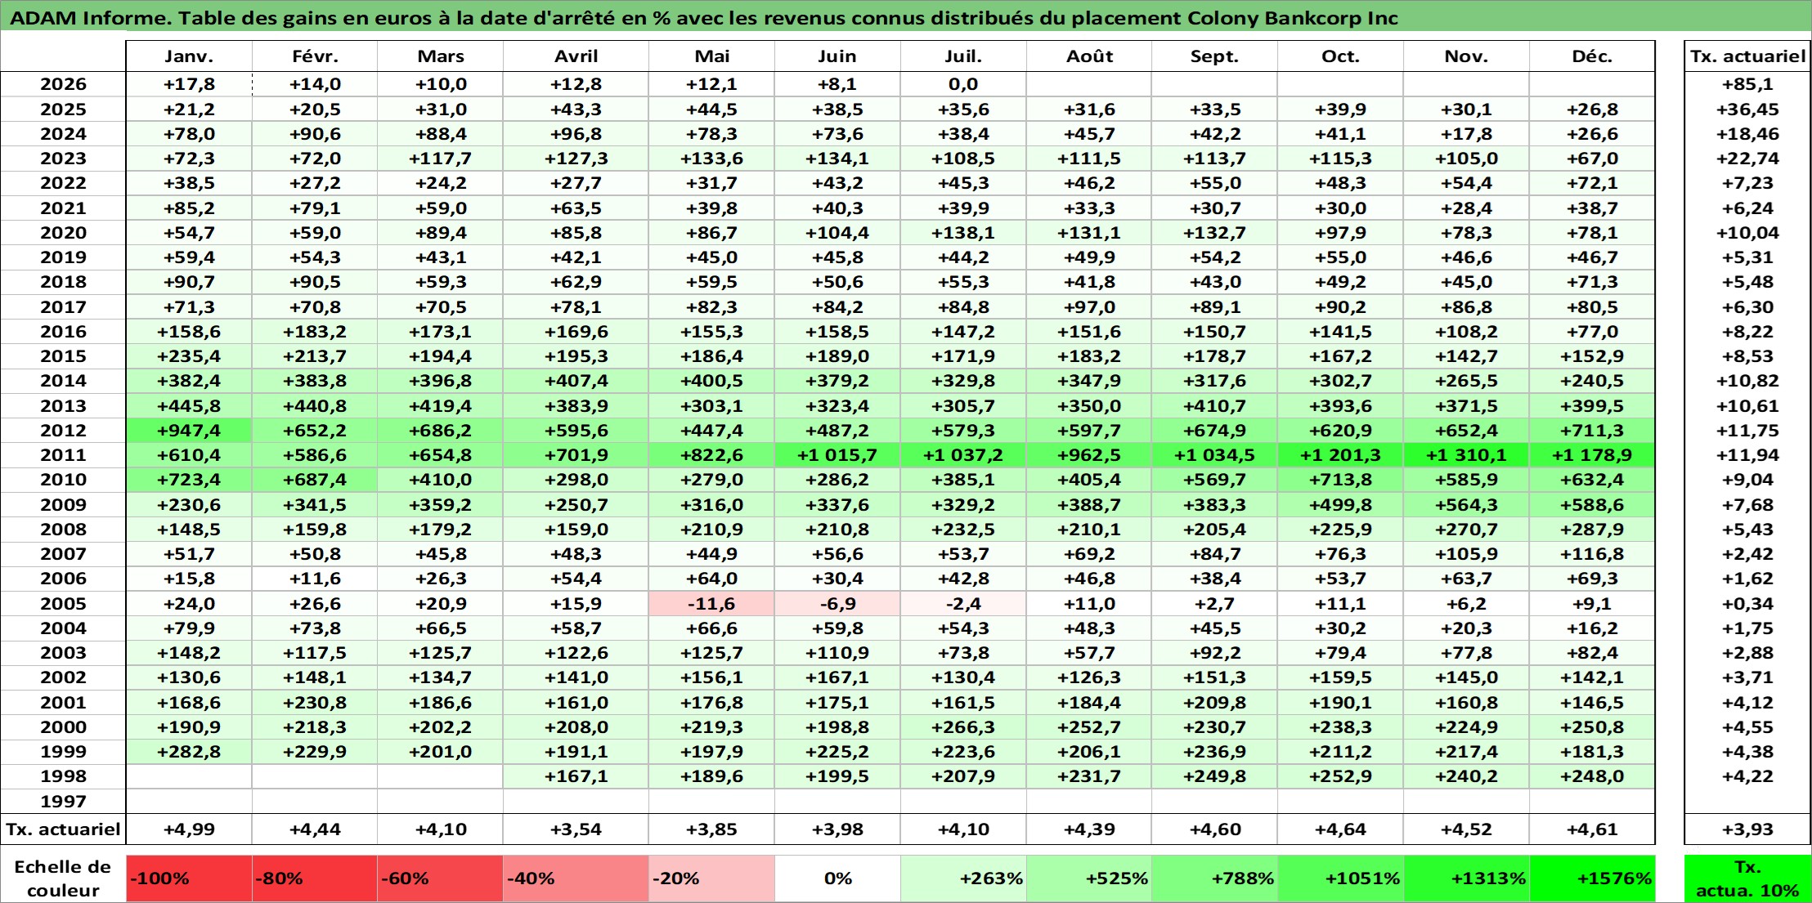Click the +282,8 cell for January 1999
Screen dimensions: 1812x903
click(189, 752)
